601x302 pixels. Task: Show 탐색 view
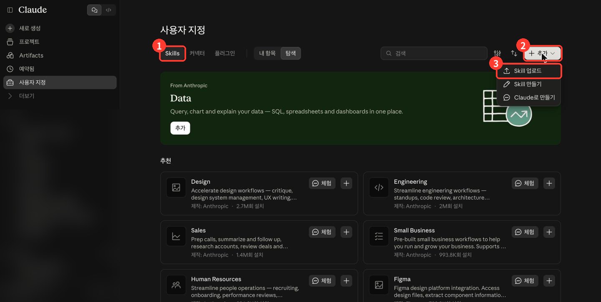pos(290,53)
